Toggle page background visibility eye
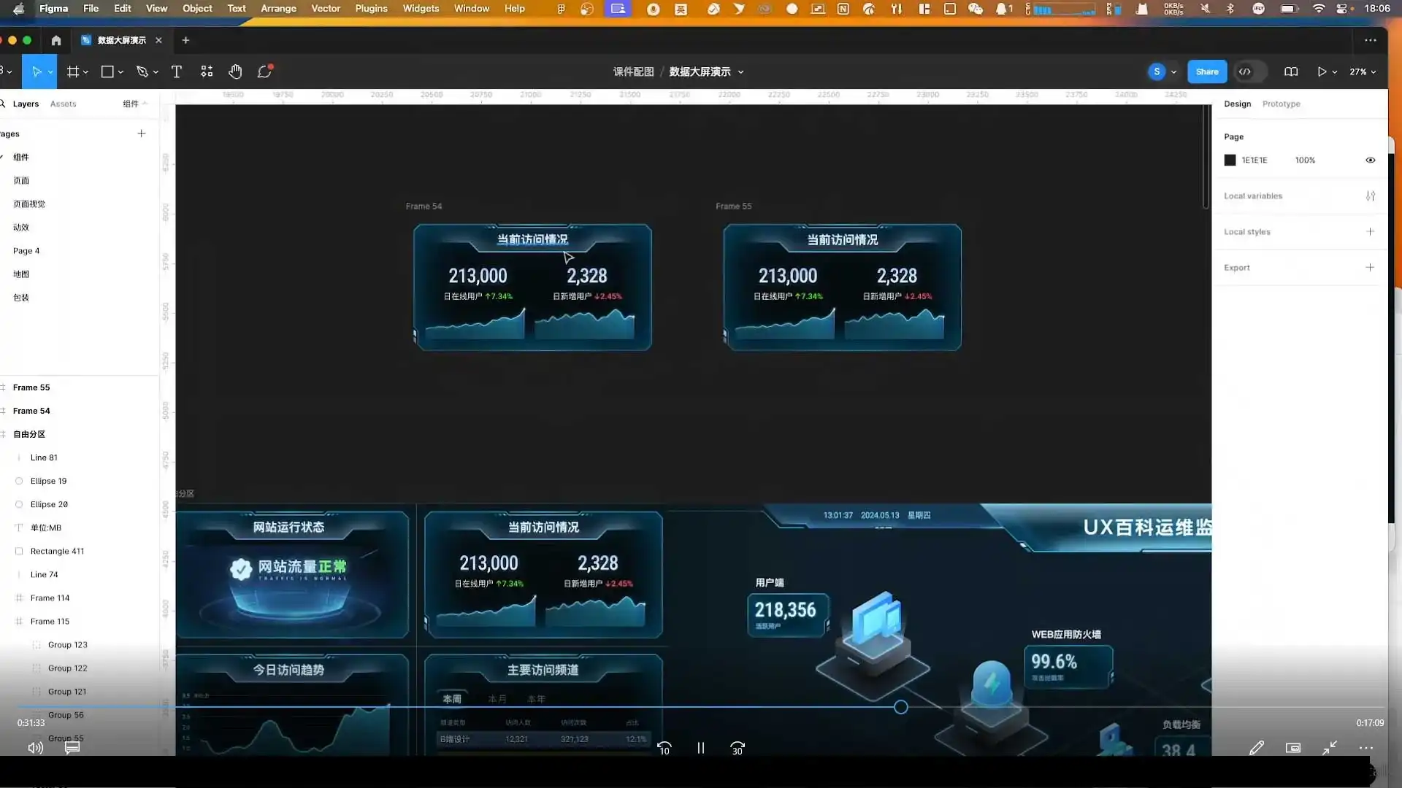This screenshot has width=1402, height=788. tap(1370, 160)
